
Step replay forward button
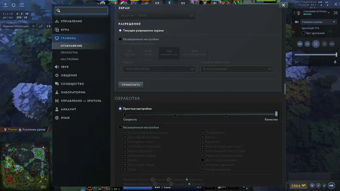coord(324,44)
